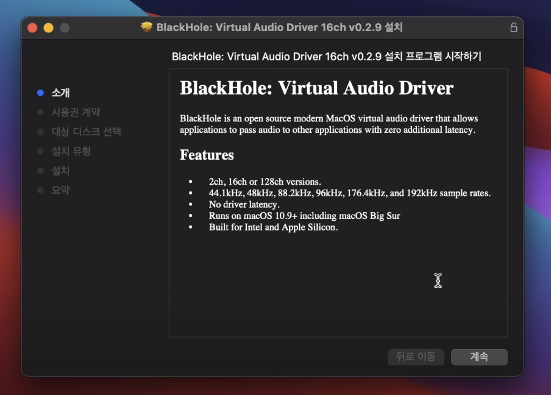
Task: Select the 요약 step in sidebar
Action: (60, 190)
